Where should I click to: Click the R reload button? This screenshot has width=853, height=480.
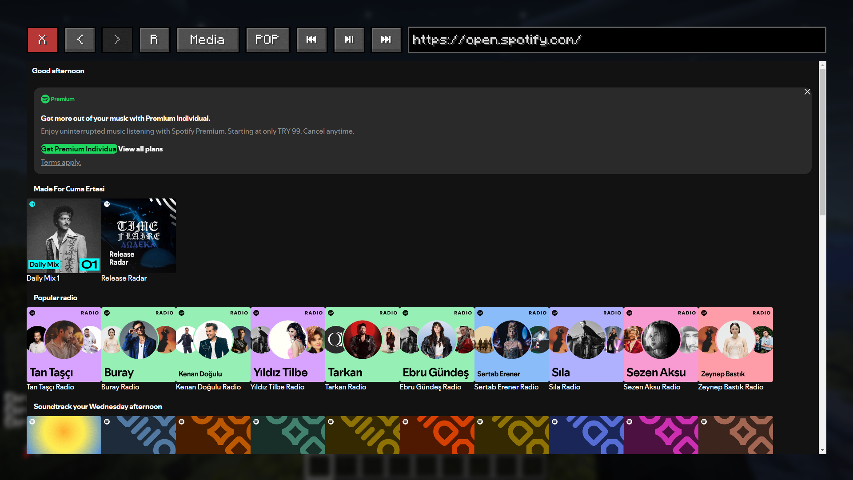[155, 40]
